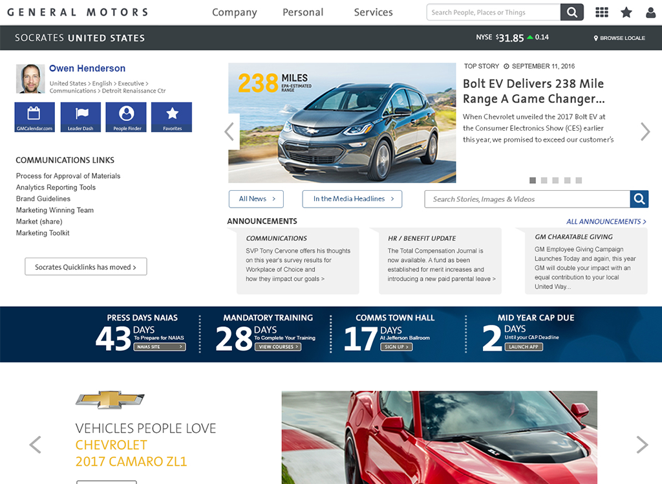The height and width of the screenshot is (484, 662).
Task: Select fourth carousel indicator dot
Action: pyautogui.click(x=568, y=181)
